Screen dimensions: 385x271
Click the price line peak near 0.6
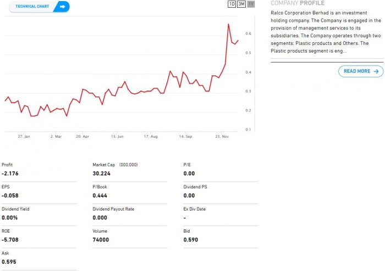pyautogui.click(x=228, y=24)
